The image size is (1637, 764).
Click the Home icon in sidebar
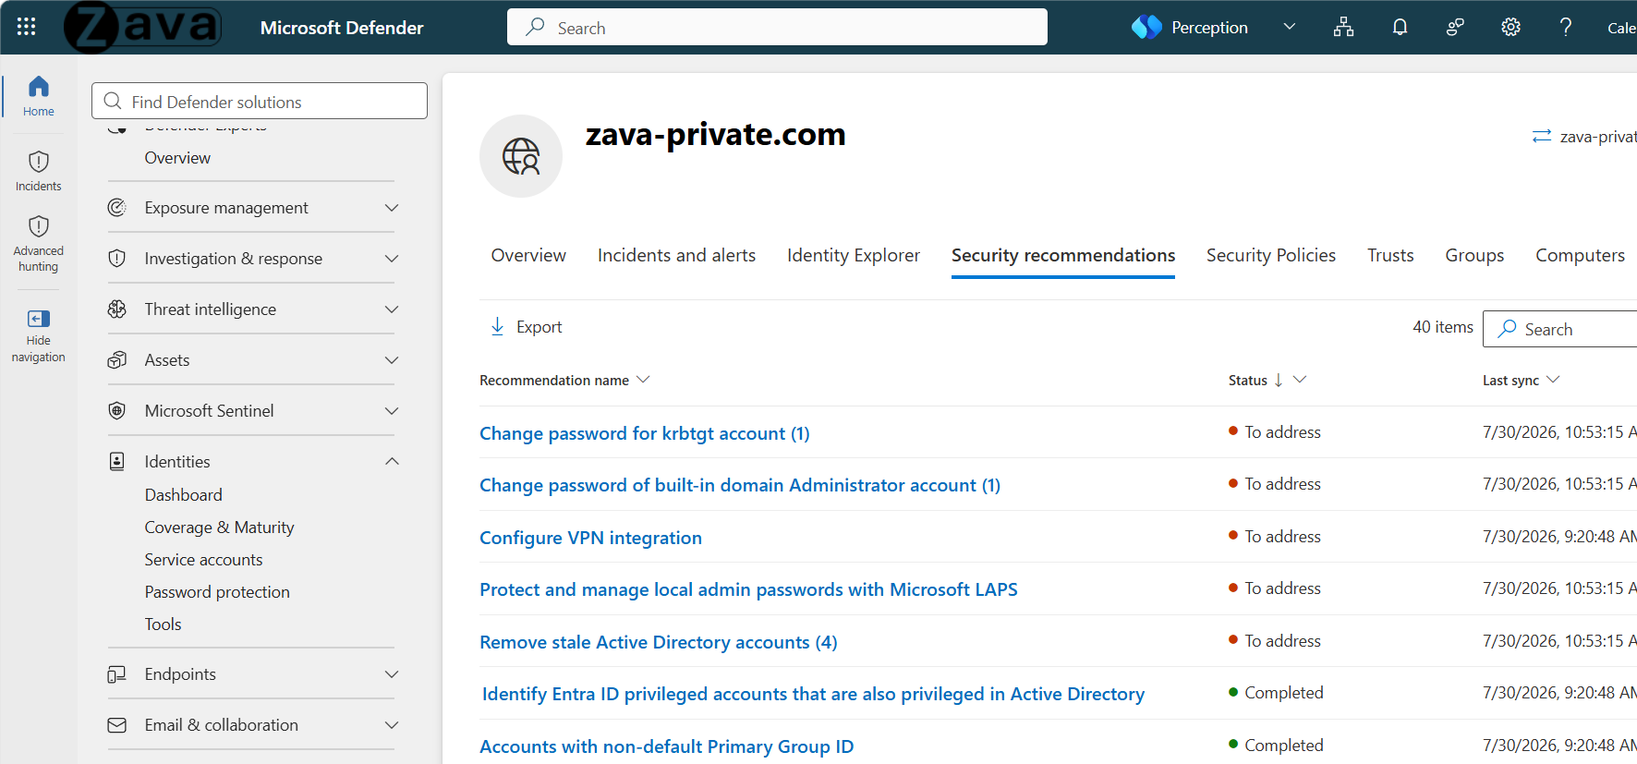pos(39,87)
